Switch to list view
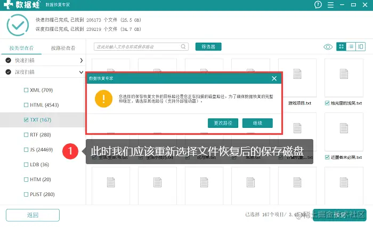Image resolution: width=373 pixels, height=227 pixels. point(351,47)
